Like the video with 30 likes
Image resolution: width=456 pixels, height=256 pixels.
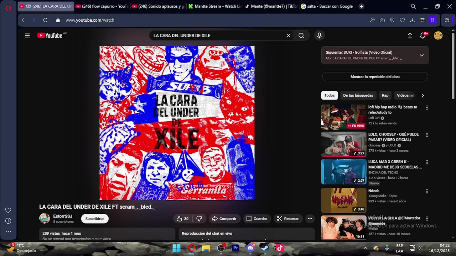pyautogui.click(x=182, y=219)
